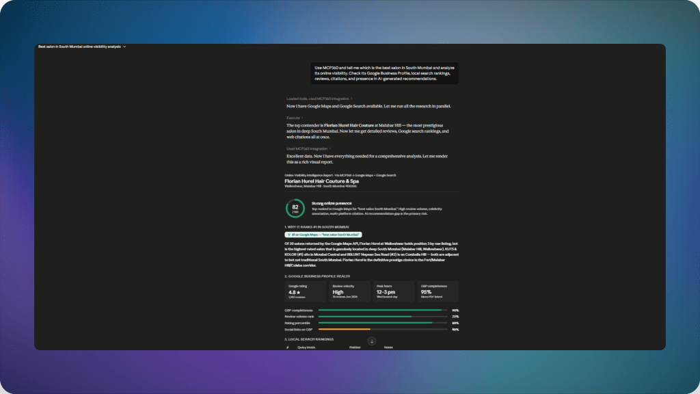This screenshot has width=700, height=394.
Task: Click the 'Now I have Google Maps and Google Search' message
Action: 368,106
